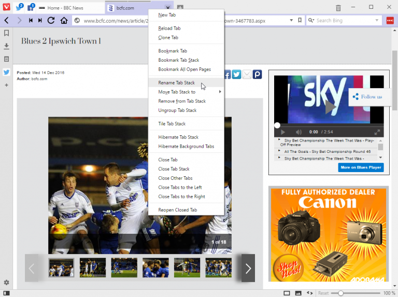Click the fast forward button
This screenshot has width=398, height=297.
pyautogui.click(x=40, y=20)
